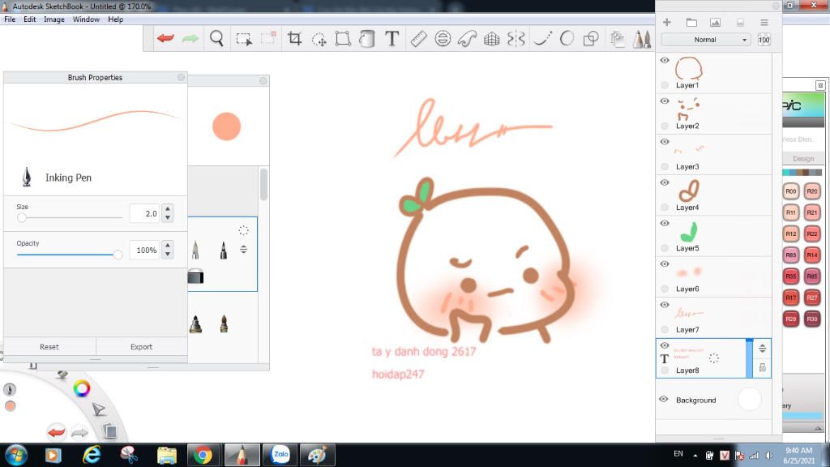Add a new layer with plus icon
Image resolution: width=830 pixels, height=467 pixels.
(x=667, y=22)
